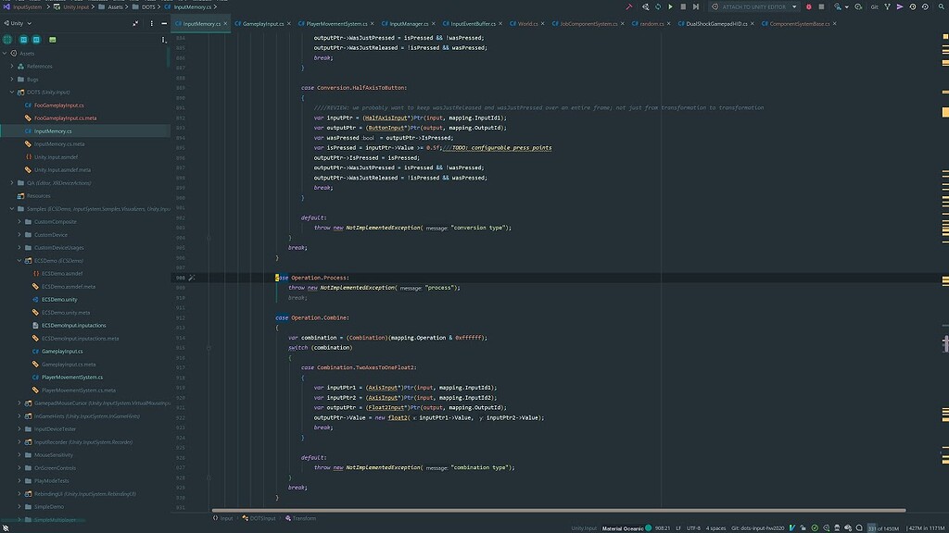The width and height of the screenshot is (949, 533).
Task: Expand the RebindingUI folder
Action: (x=20, y=493)
